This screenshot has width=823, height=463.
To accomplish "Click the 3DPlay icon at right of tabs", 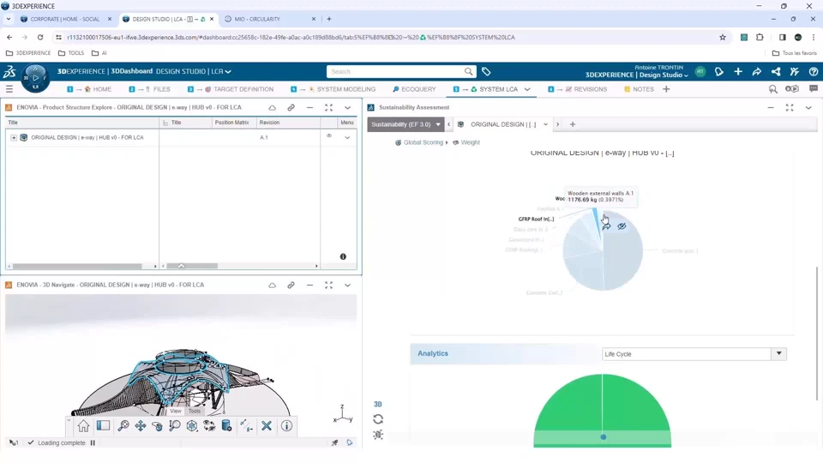I will click(x=792, y=89).
